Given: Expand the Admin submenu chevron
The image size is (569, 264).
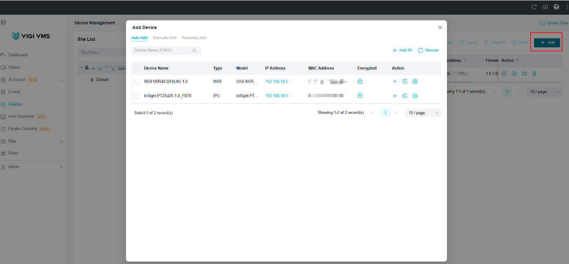Looking at the screenshot, I should coord(61,167).
